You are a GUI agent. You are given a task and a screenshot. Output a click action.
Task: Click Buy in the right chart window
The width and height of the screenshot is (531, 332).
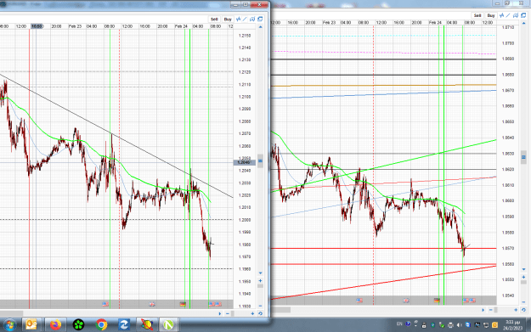pos(491,15)
